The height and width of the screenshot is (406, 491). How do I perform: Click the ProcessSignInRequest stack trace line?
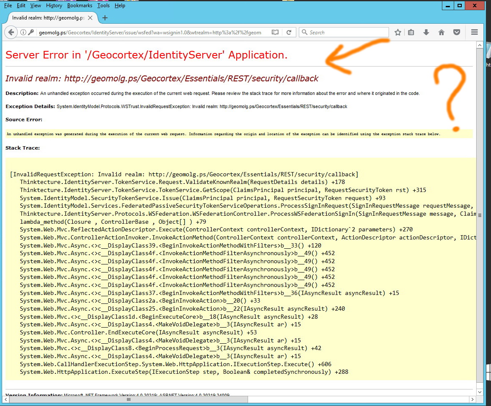click(247, 206)
